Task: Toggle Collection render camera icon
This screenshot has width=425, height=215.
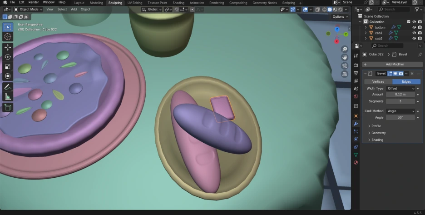Action: point(420,22)
